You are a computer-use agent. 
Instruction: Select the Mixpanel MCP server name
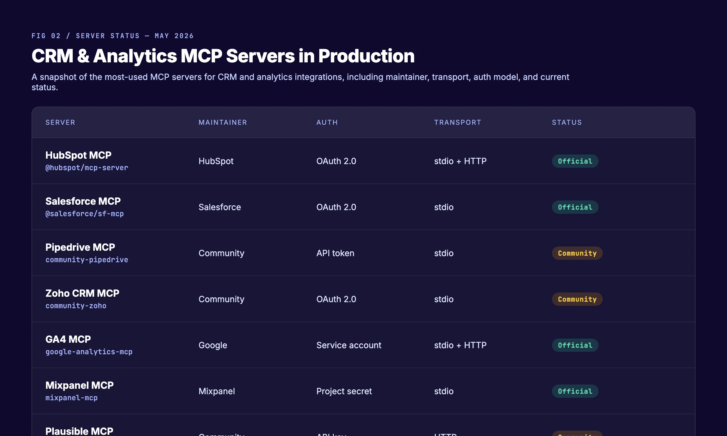tap(79, 385)
